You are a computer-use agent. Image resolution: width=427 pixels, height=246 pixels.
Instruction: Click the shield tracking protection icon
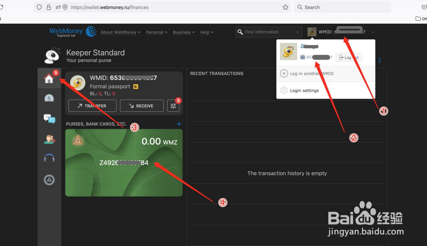point(39,7)
